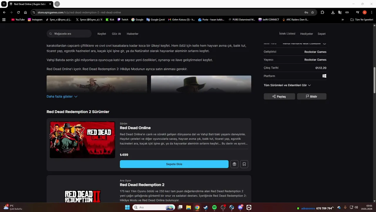The width and height of the screenshot is (376, 212).
Task: Open the Red Dead Online edition thumbnail
Action: 82,140
